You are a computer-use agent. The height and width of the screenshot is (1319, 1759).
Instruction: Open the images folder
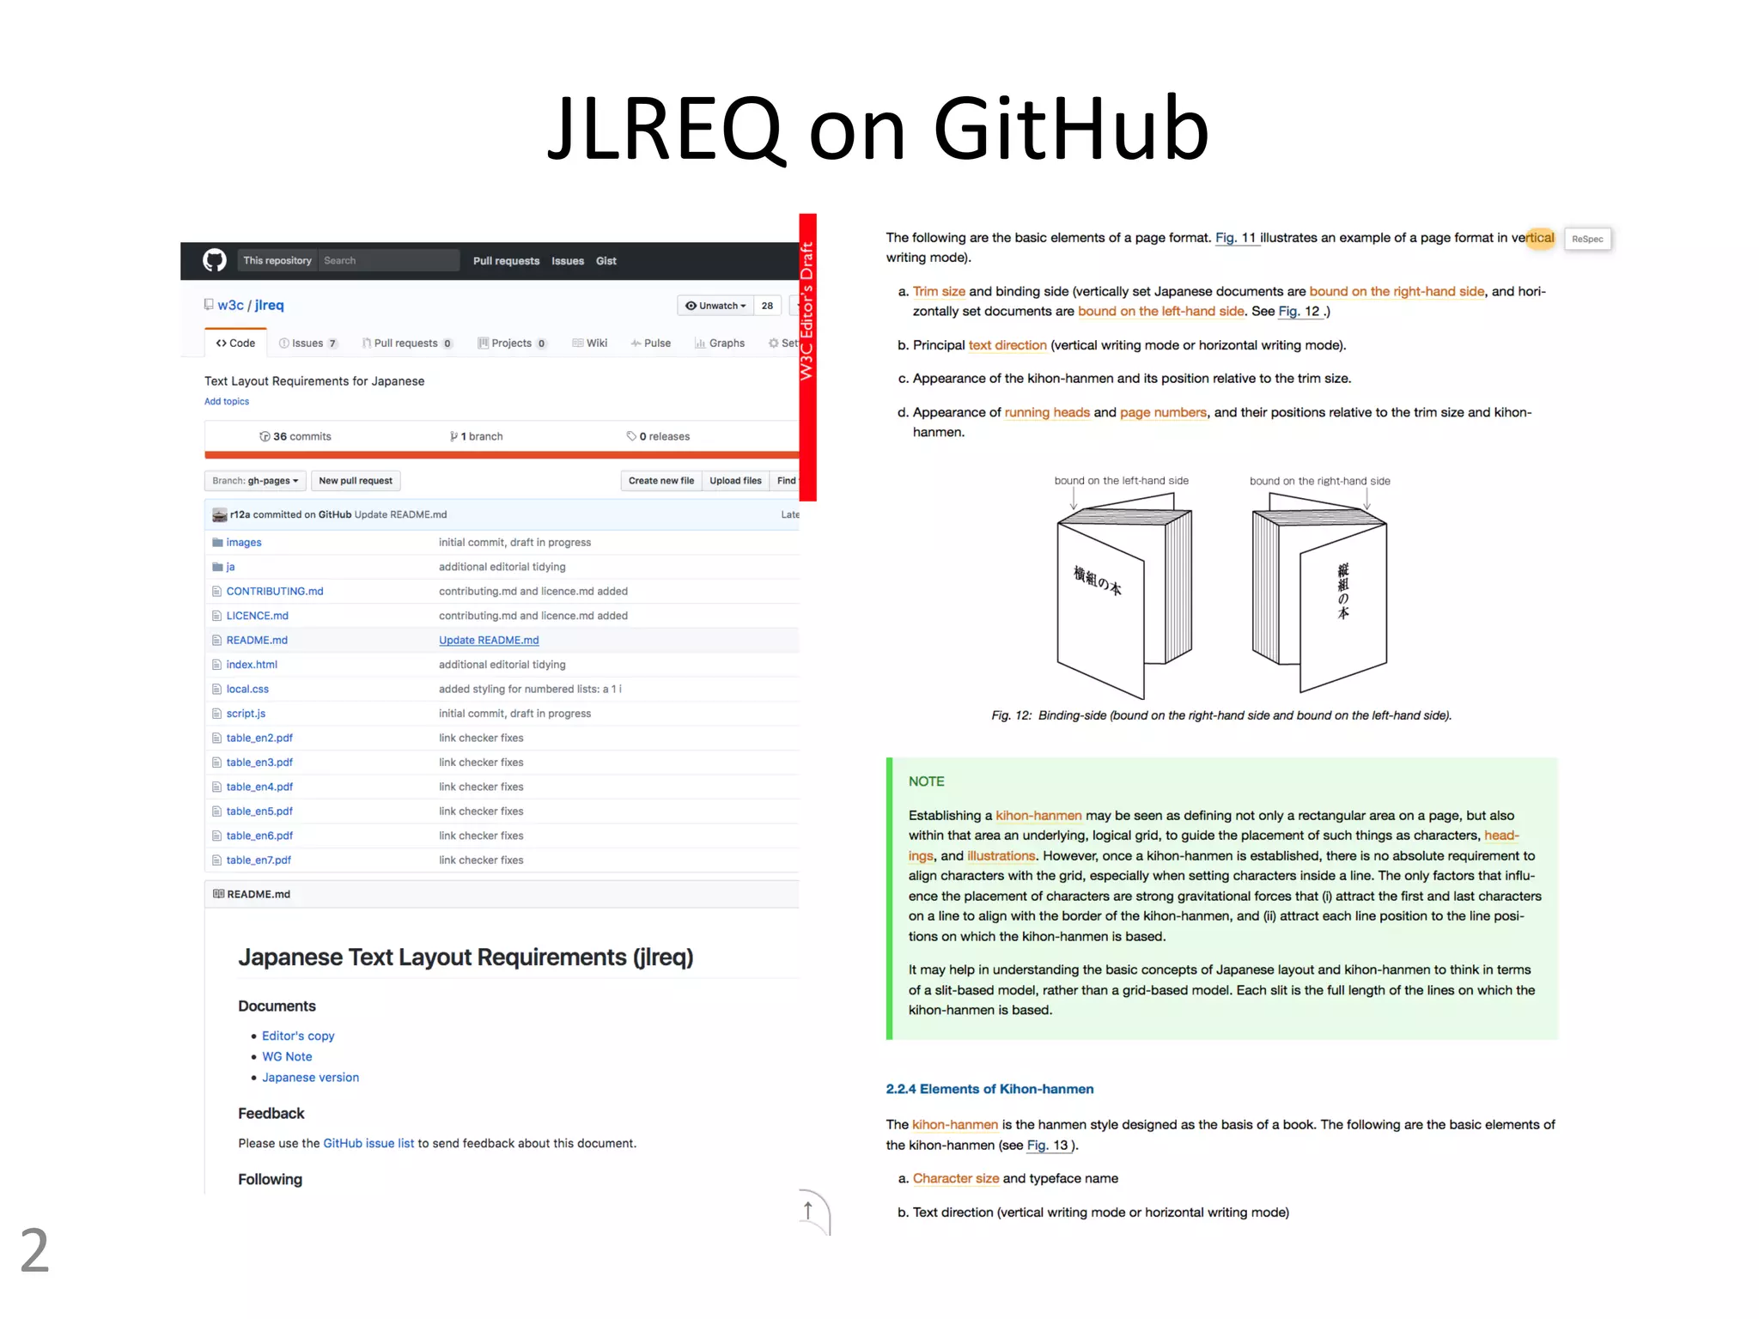(x=244, y=542)
